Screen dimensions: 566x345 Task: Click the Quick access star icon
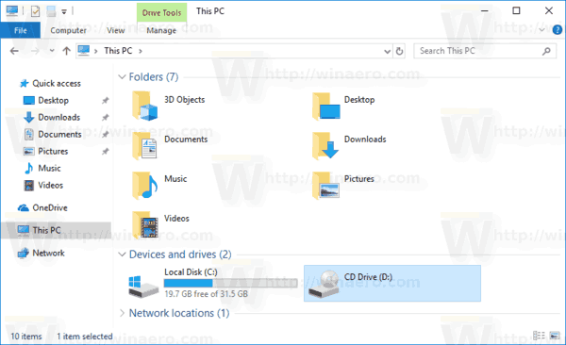24,83
